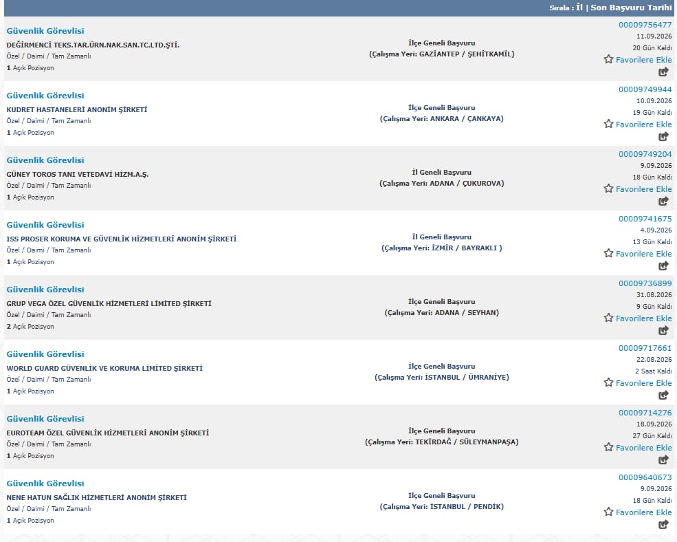Click share icon for job 00009717661
This screenshot has height=542, width=677.
(663, 395)
